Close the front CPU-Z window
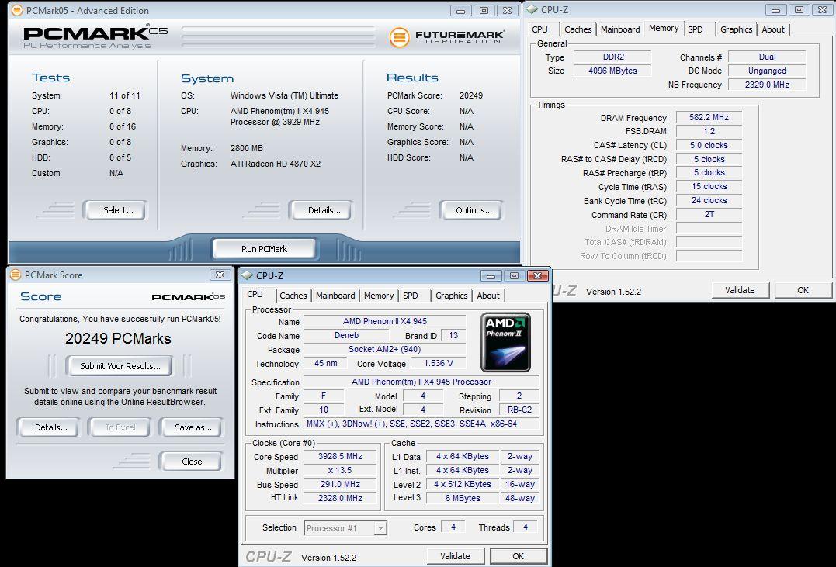 coord(537,275)
